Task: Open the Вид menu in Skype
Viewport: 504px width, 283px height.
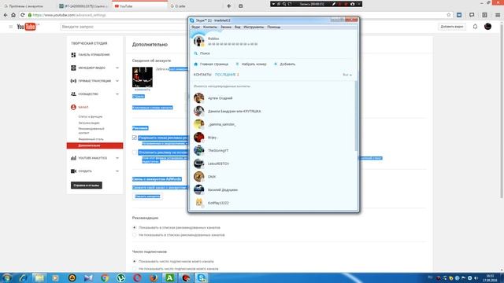Action: pyautogui.click(x=237, y=28)
